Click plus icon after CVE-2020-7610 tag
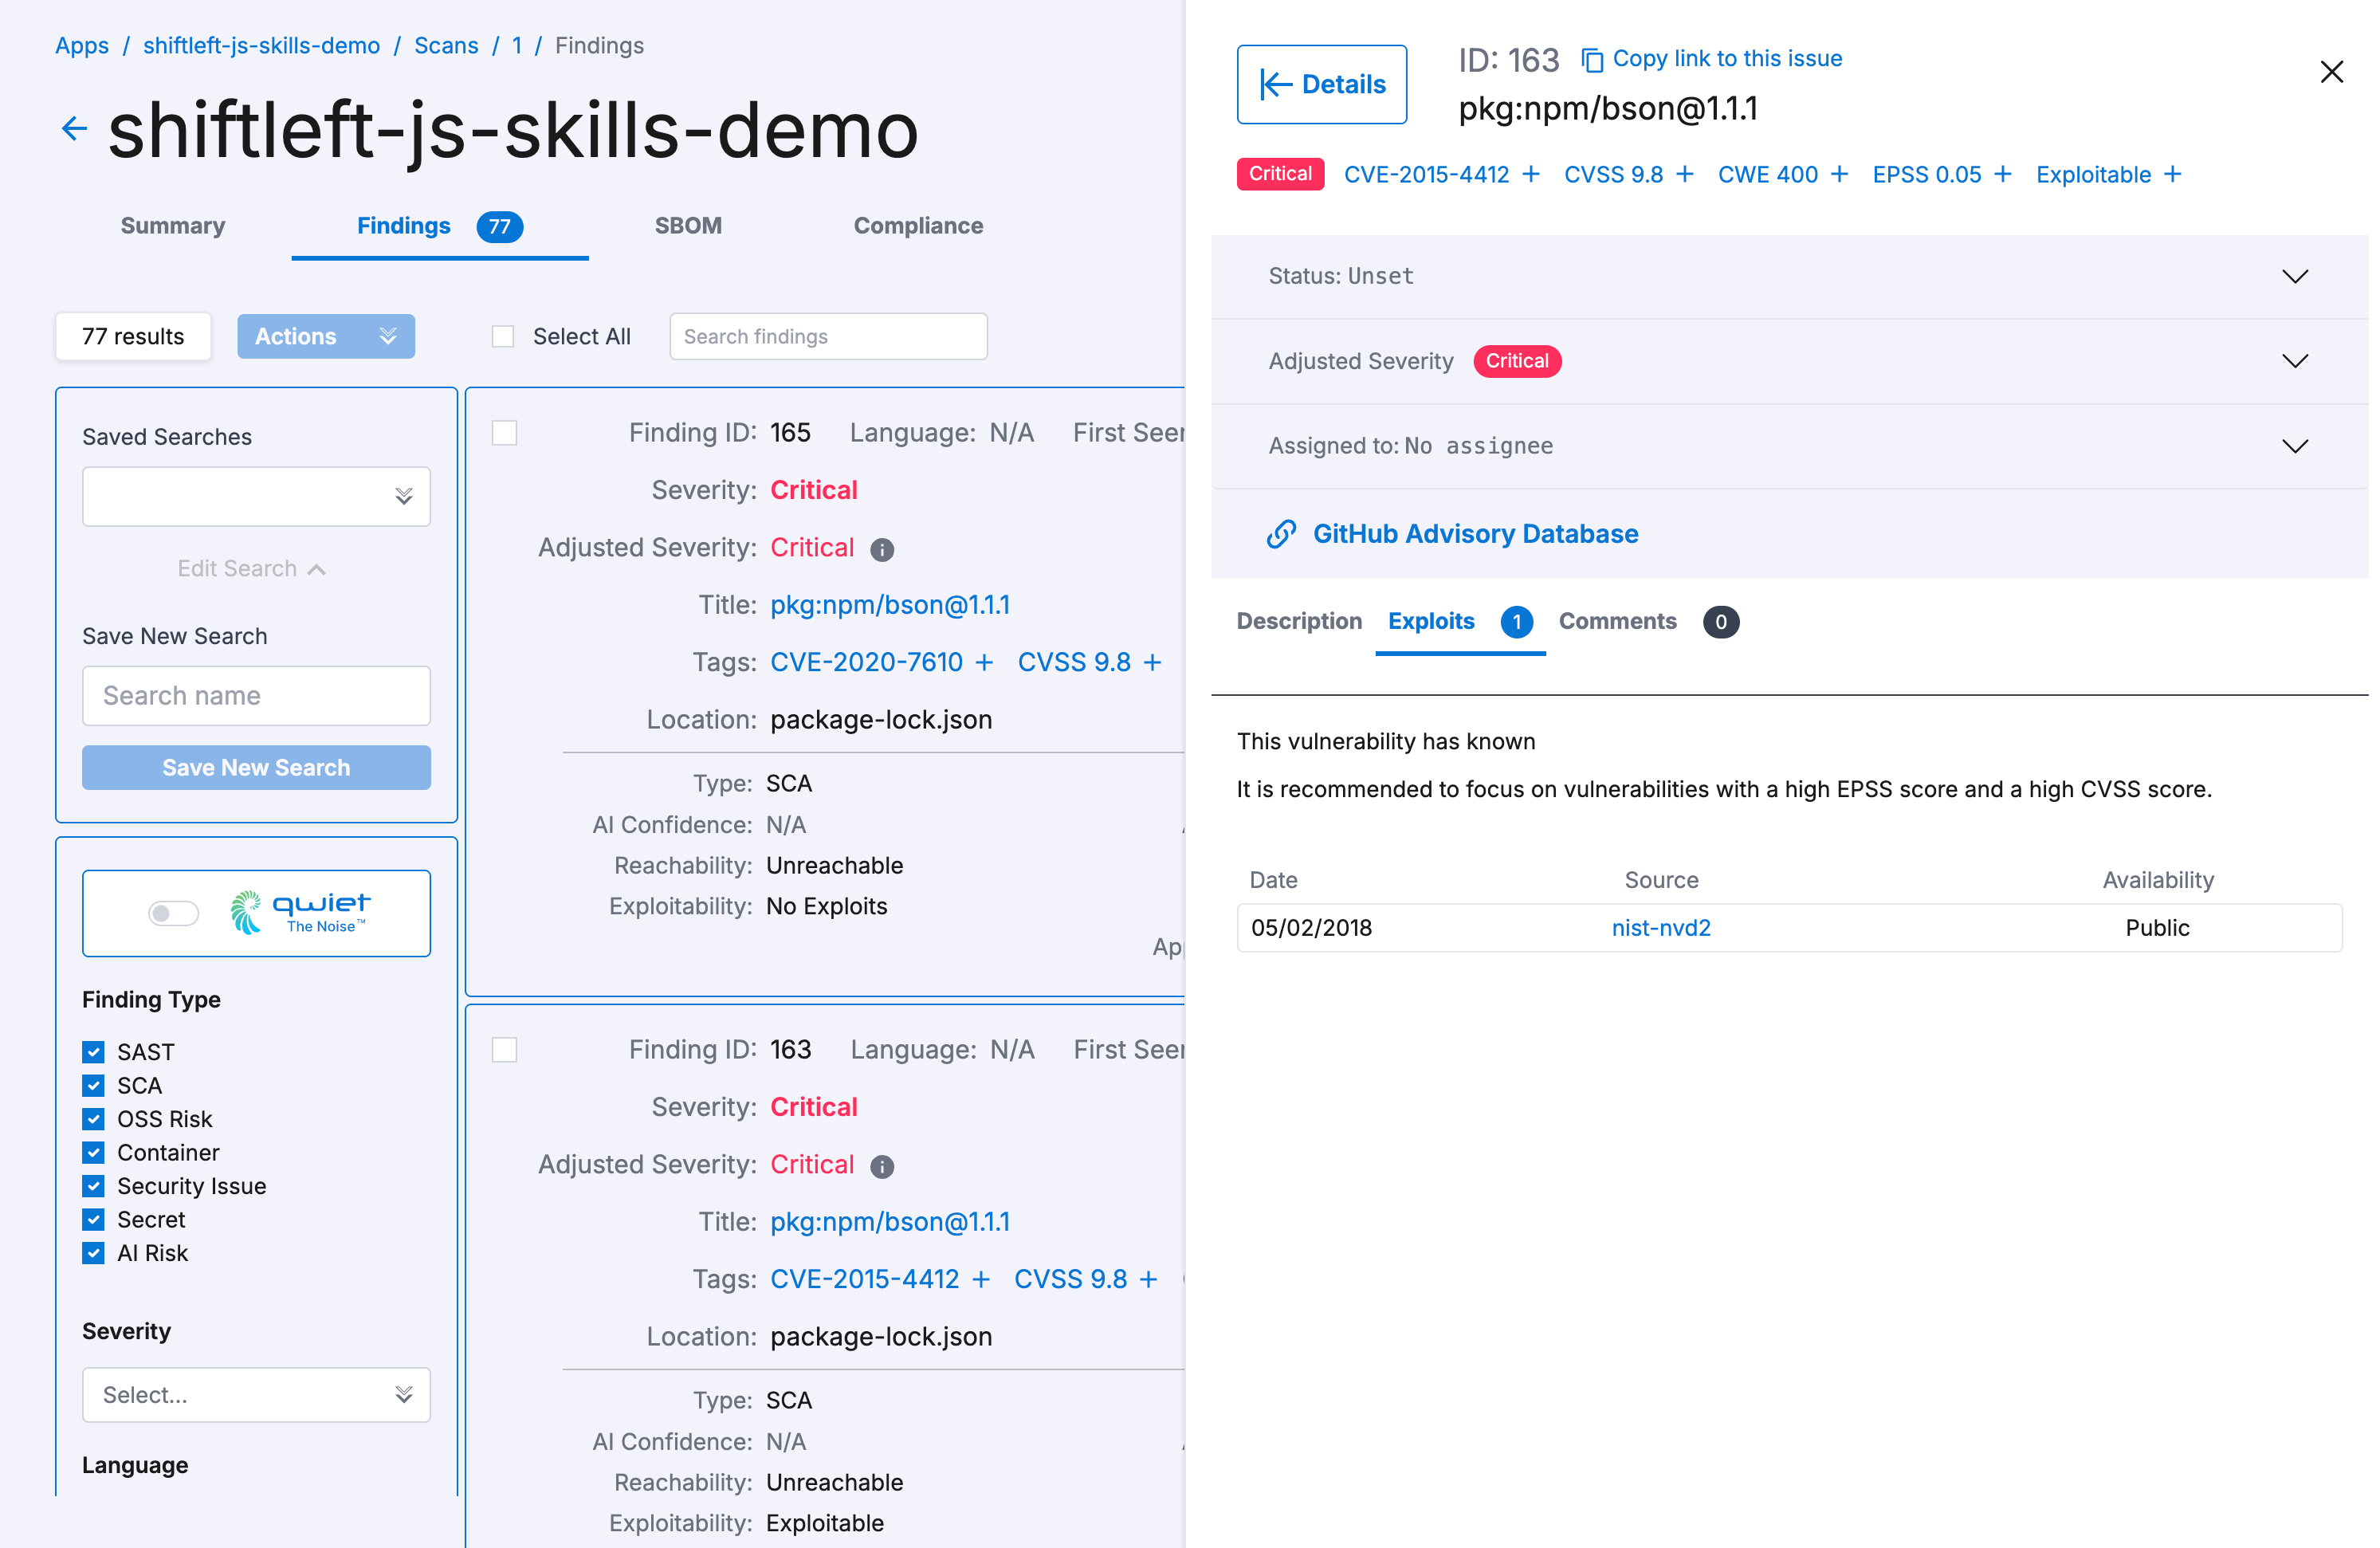 point(984,663)
